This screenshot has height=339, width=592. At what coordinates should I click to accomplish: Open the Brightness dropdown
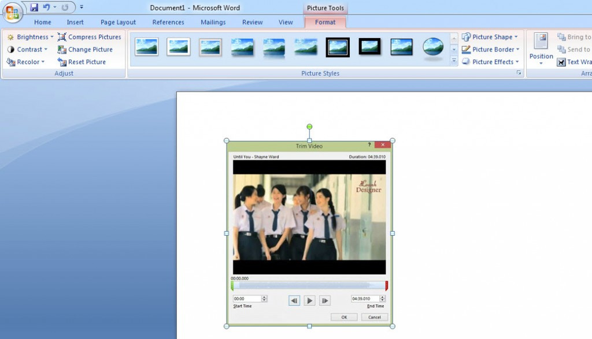(x=30, y=37)
